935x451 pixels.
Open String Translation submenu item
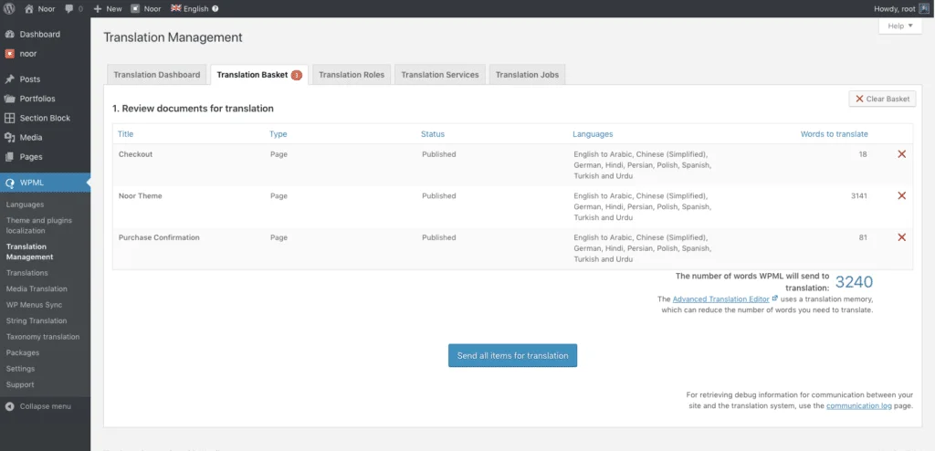[37, 321]
